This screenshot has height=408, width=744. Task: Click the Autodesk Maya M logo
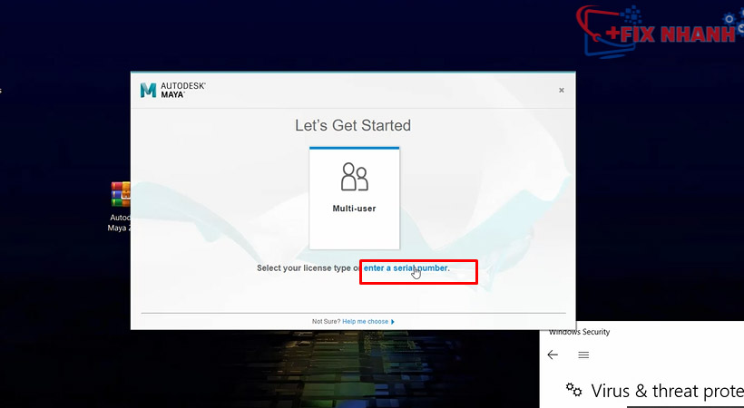point(149,90)
